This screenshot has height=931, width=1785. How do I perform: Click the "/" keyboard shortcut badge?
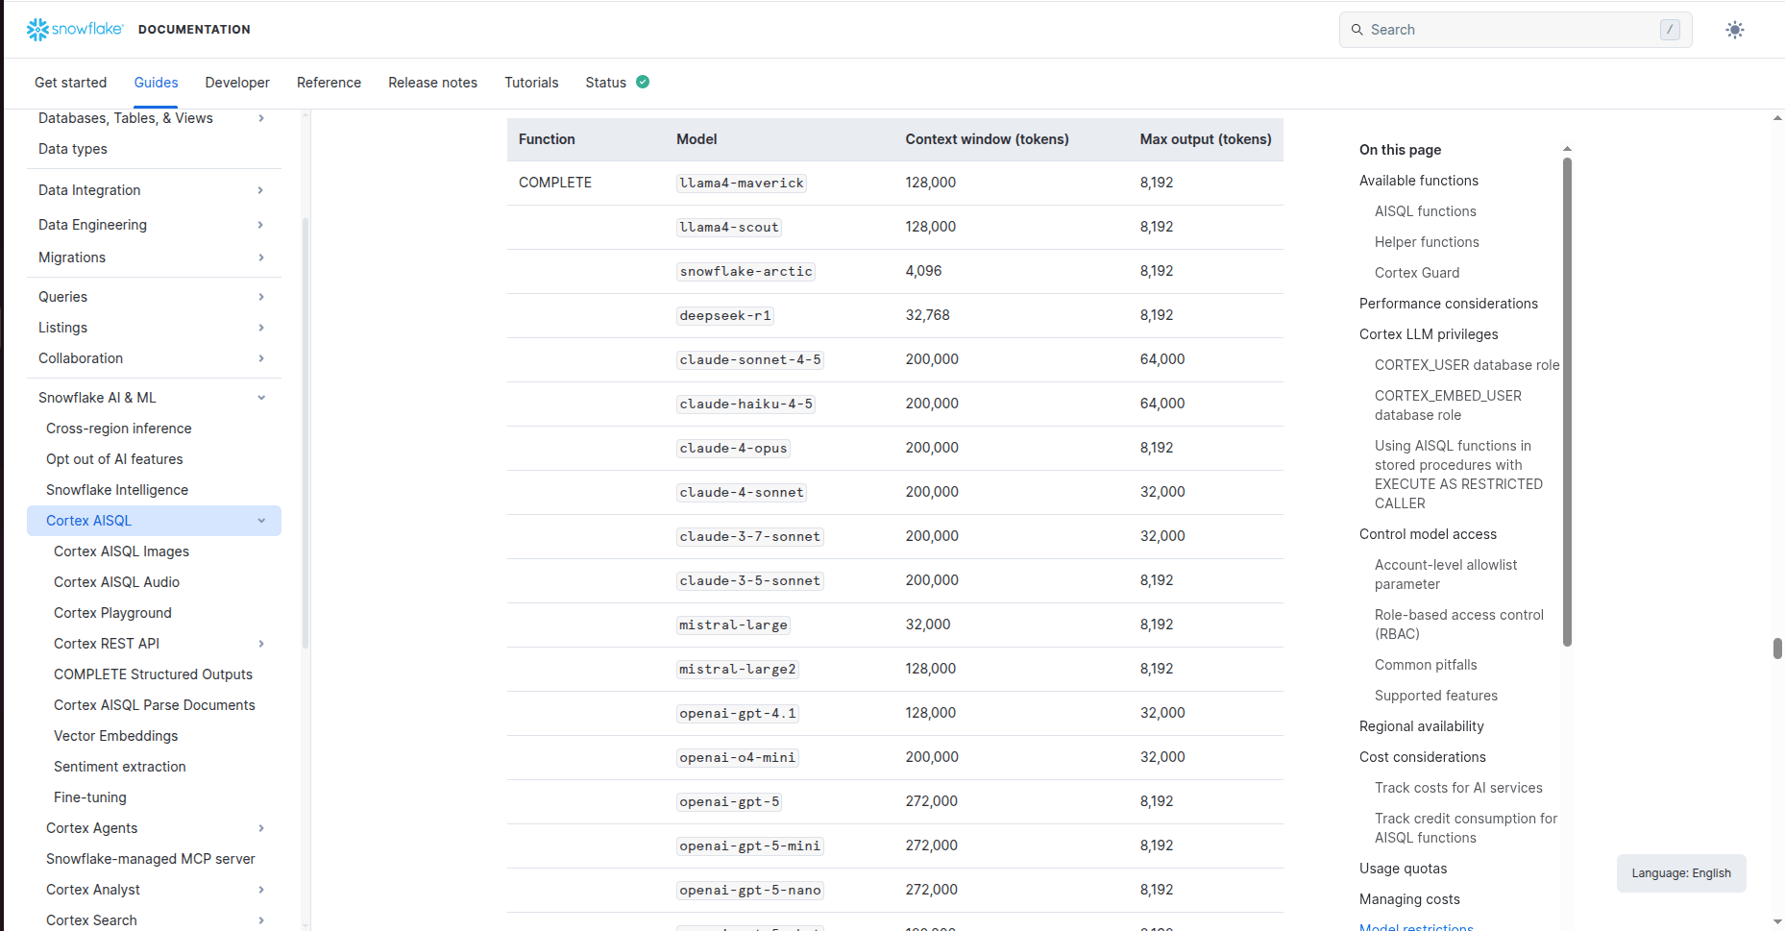[1669, 30]
